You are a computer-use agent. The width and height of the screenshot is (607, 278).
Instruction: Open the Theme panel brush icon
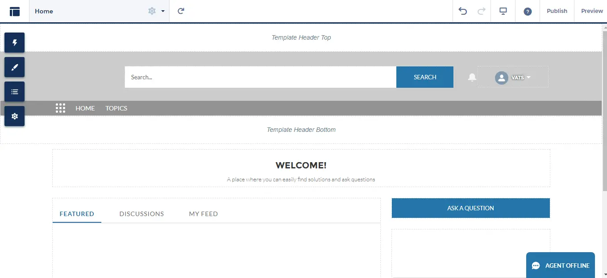[15, 67]
